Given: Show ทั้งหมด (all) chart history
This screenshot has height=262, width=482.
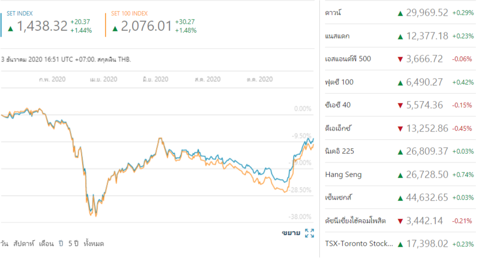Looking at the screenshot, I should [x=94, y=243].
